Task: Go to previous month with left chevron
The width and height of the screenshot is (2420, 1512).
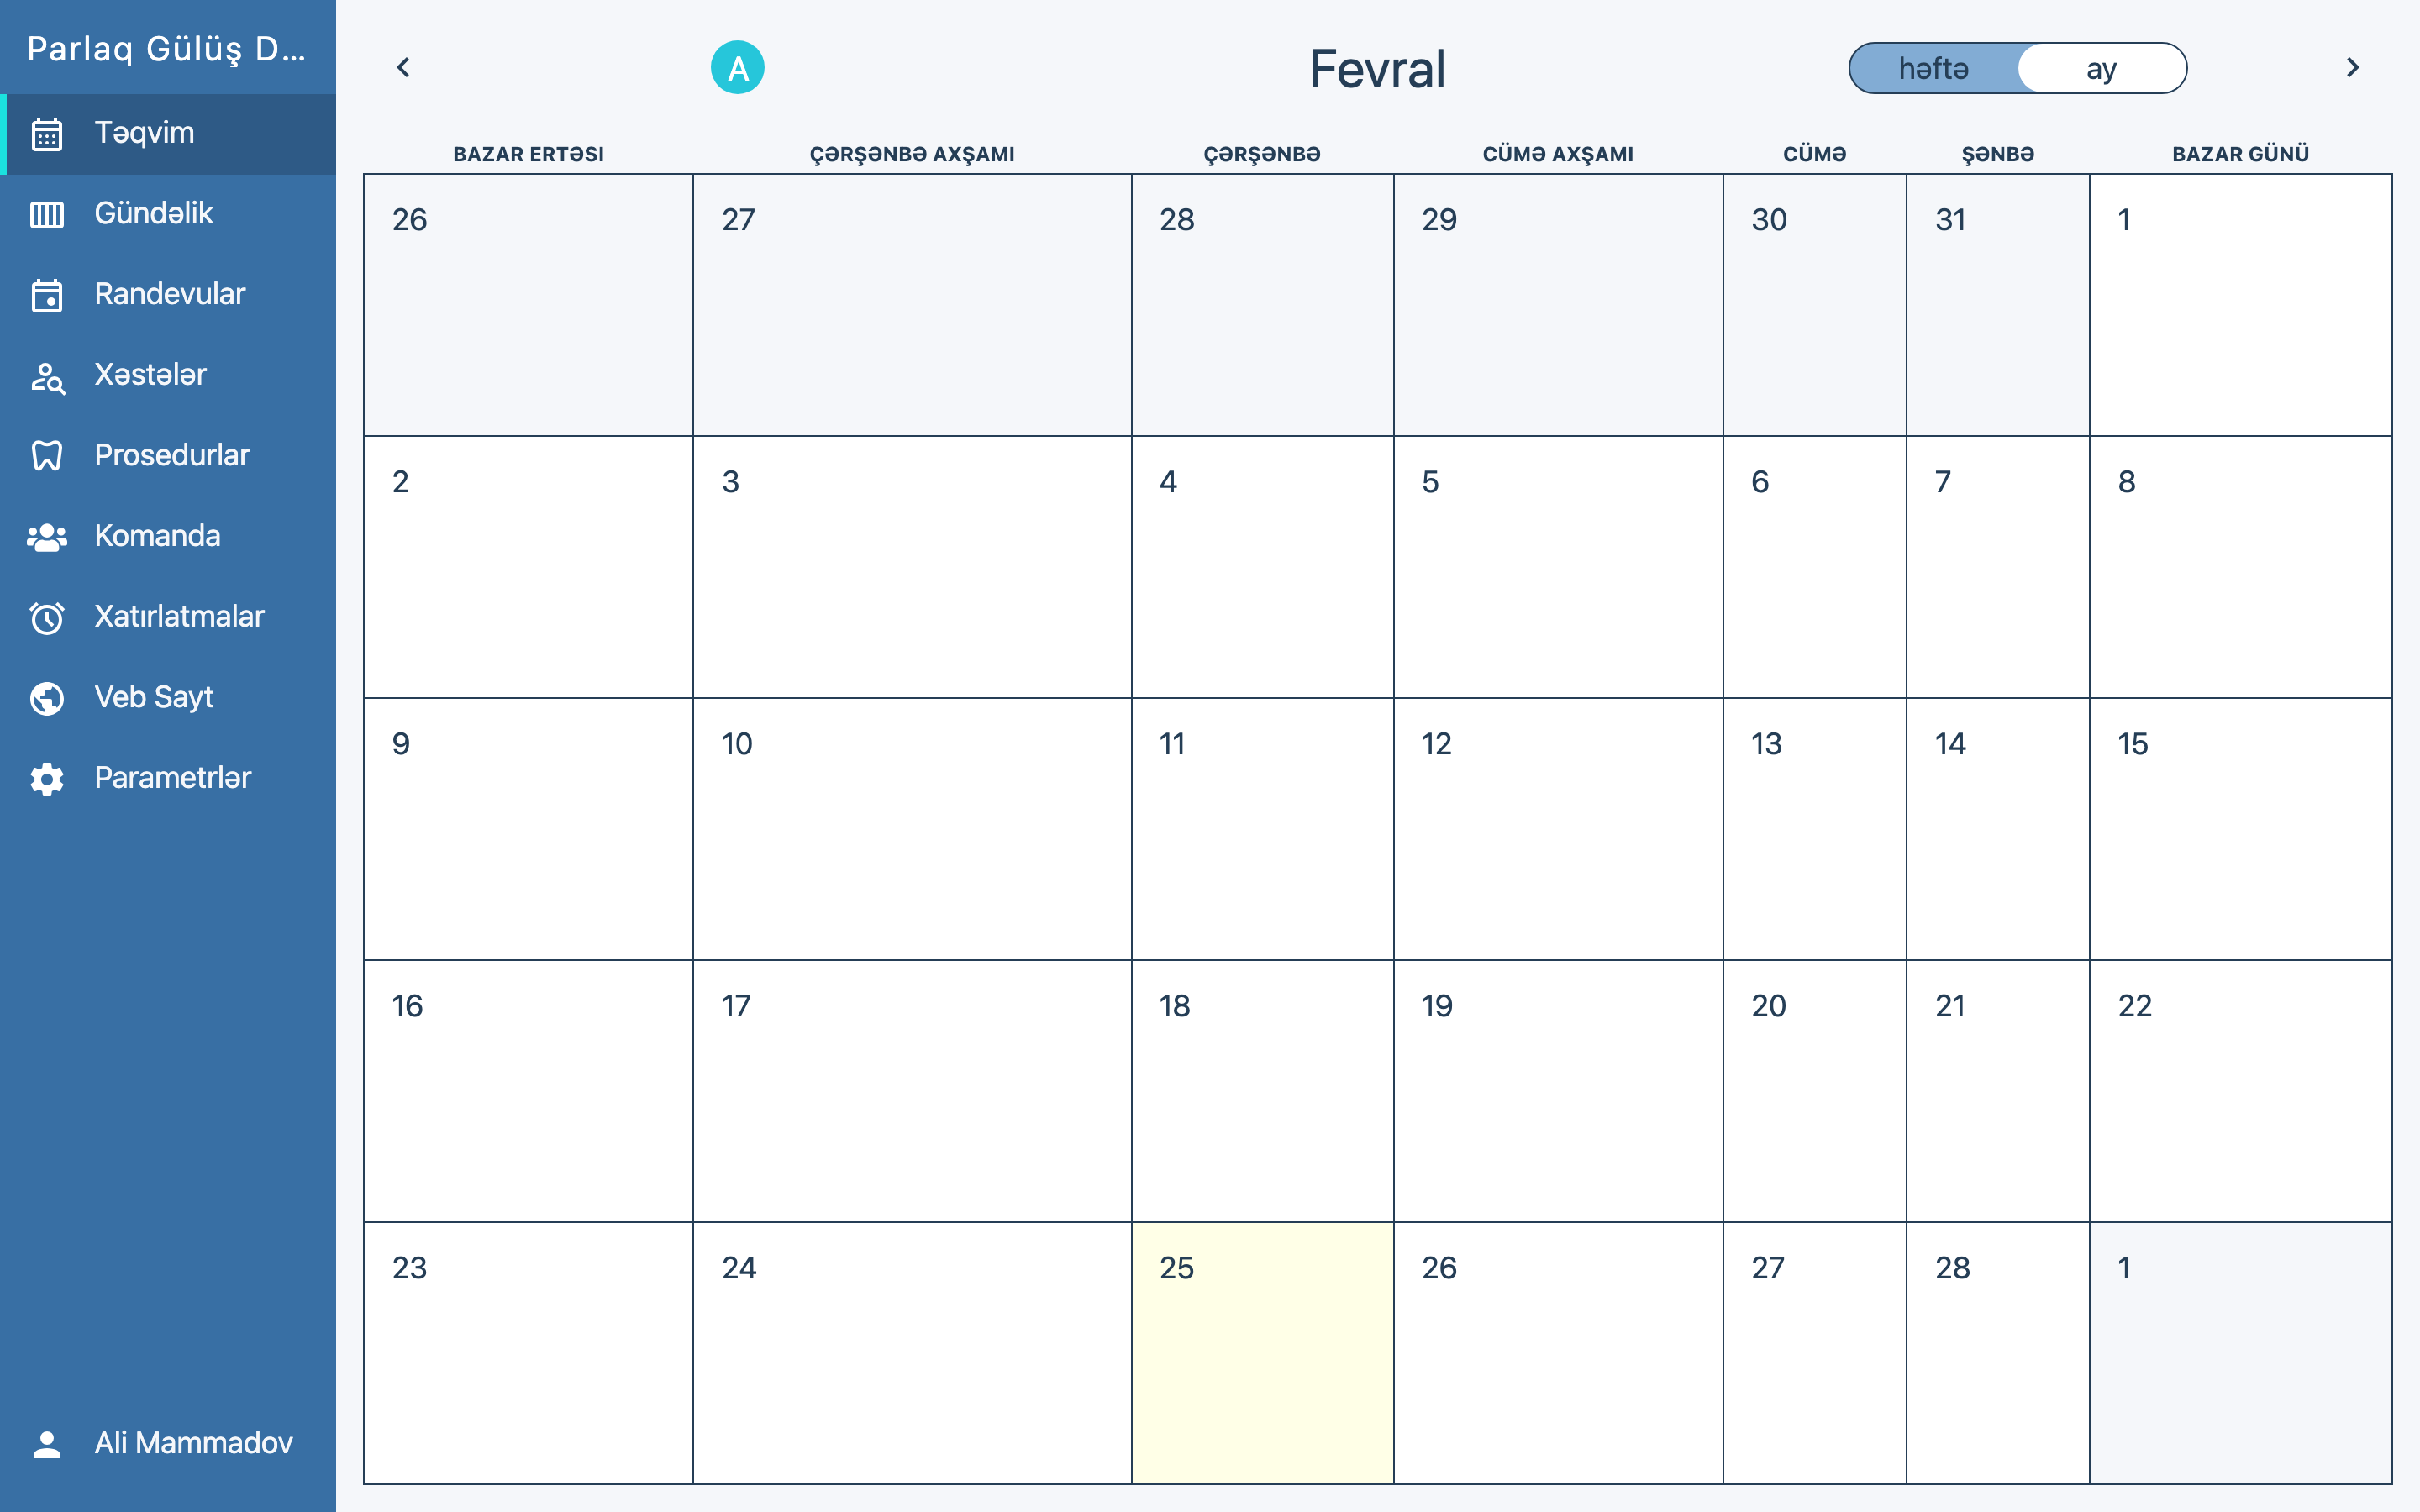Action: [403, 67]
